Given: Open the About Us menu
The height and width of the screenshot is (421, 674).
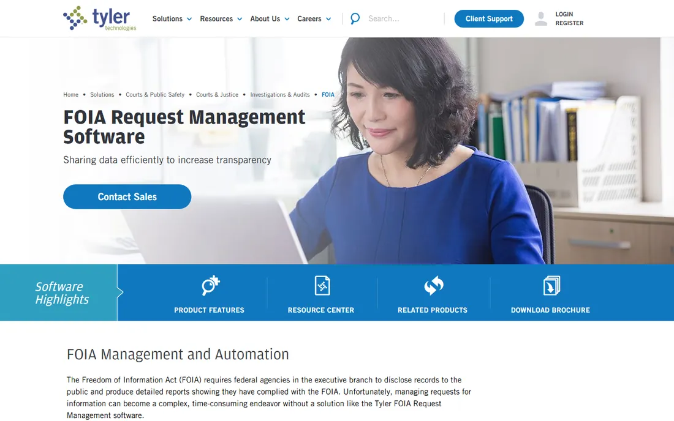Looking at the screenshot, I should tap(265, 19).
